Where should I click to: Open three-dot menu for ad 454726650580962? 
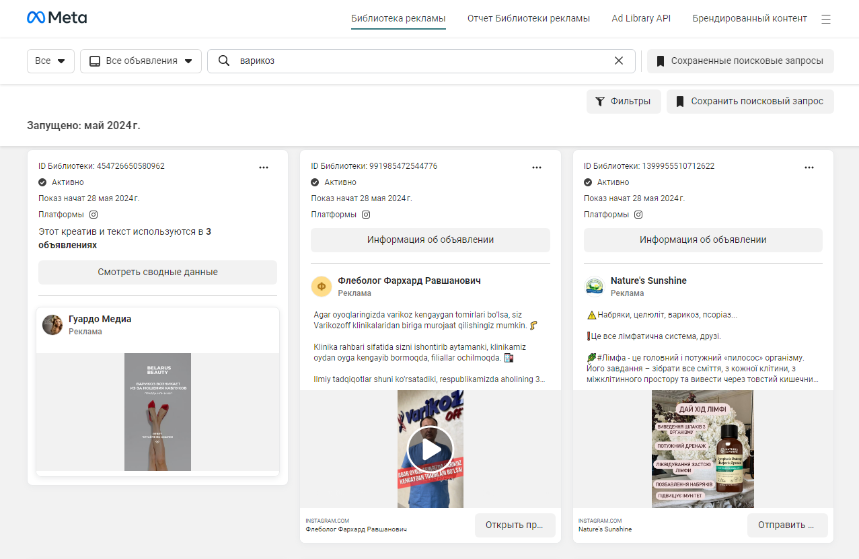(x=264, y=167)
